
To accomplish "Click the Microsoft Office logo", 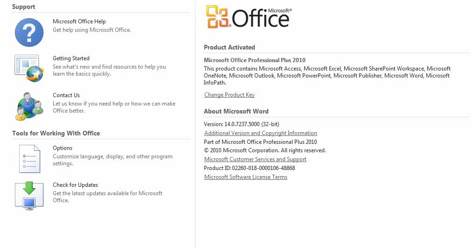I will [248, 17].
